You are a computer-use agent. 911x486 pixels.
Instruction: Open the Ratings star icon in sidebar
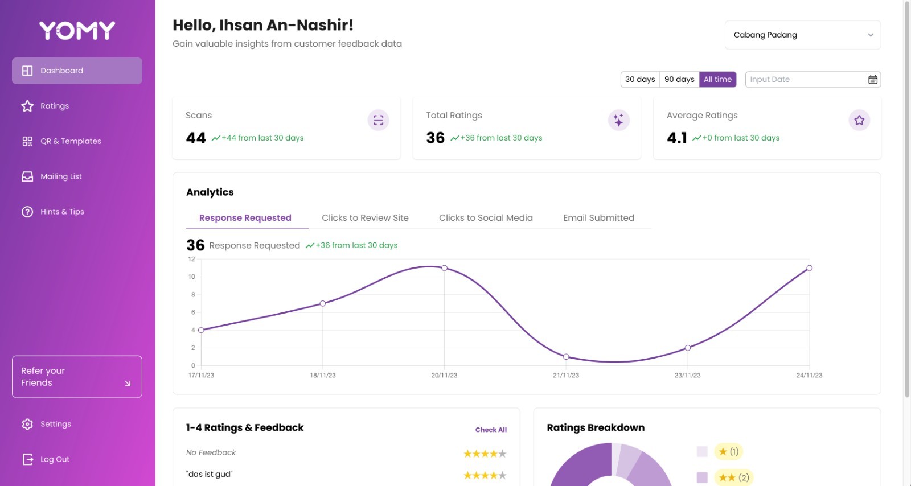point(27,106)
